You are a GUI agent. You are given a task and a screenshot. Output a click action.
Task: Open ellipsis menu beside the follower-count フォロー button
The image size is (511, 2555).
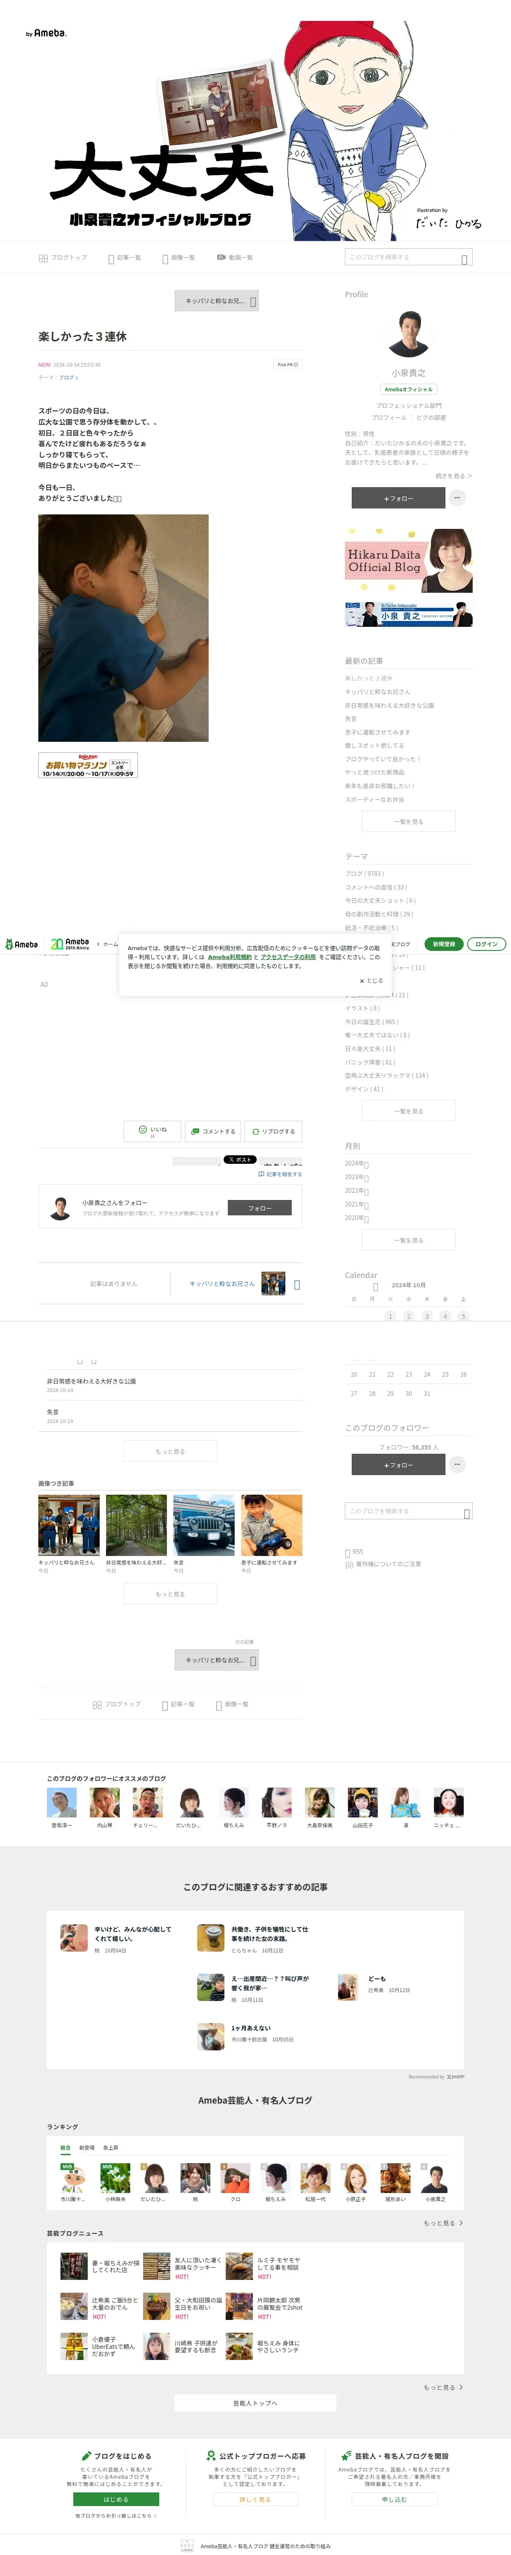point(457,1464)
